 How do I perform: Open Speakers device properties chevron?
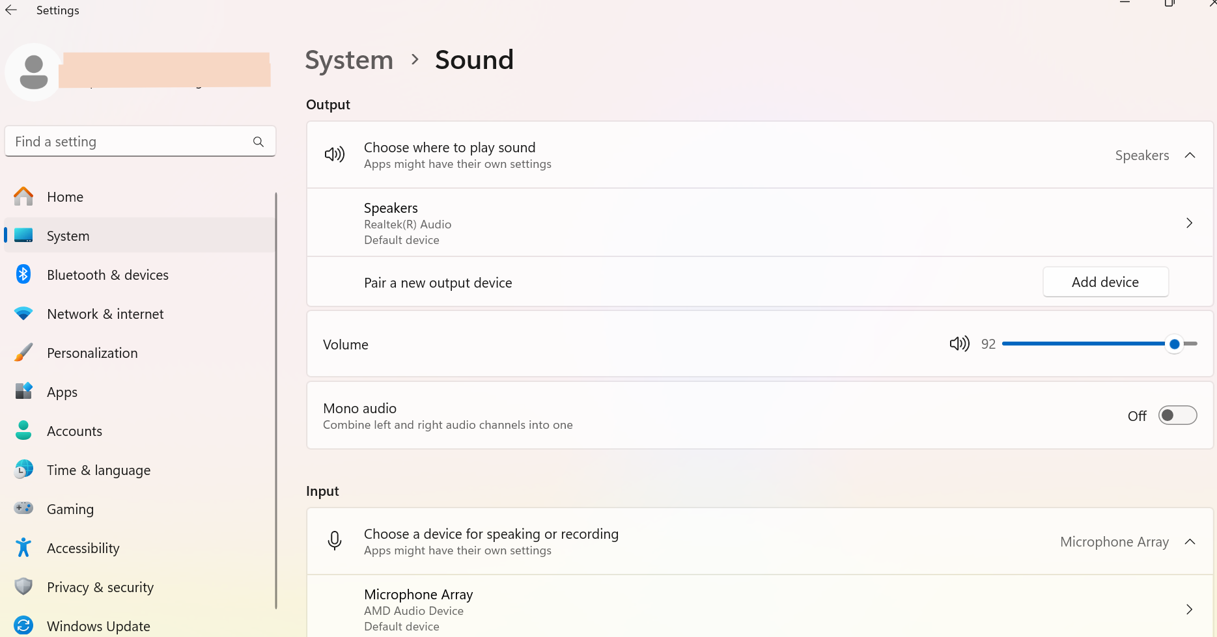[x=1189, y=223]
